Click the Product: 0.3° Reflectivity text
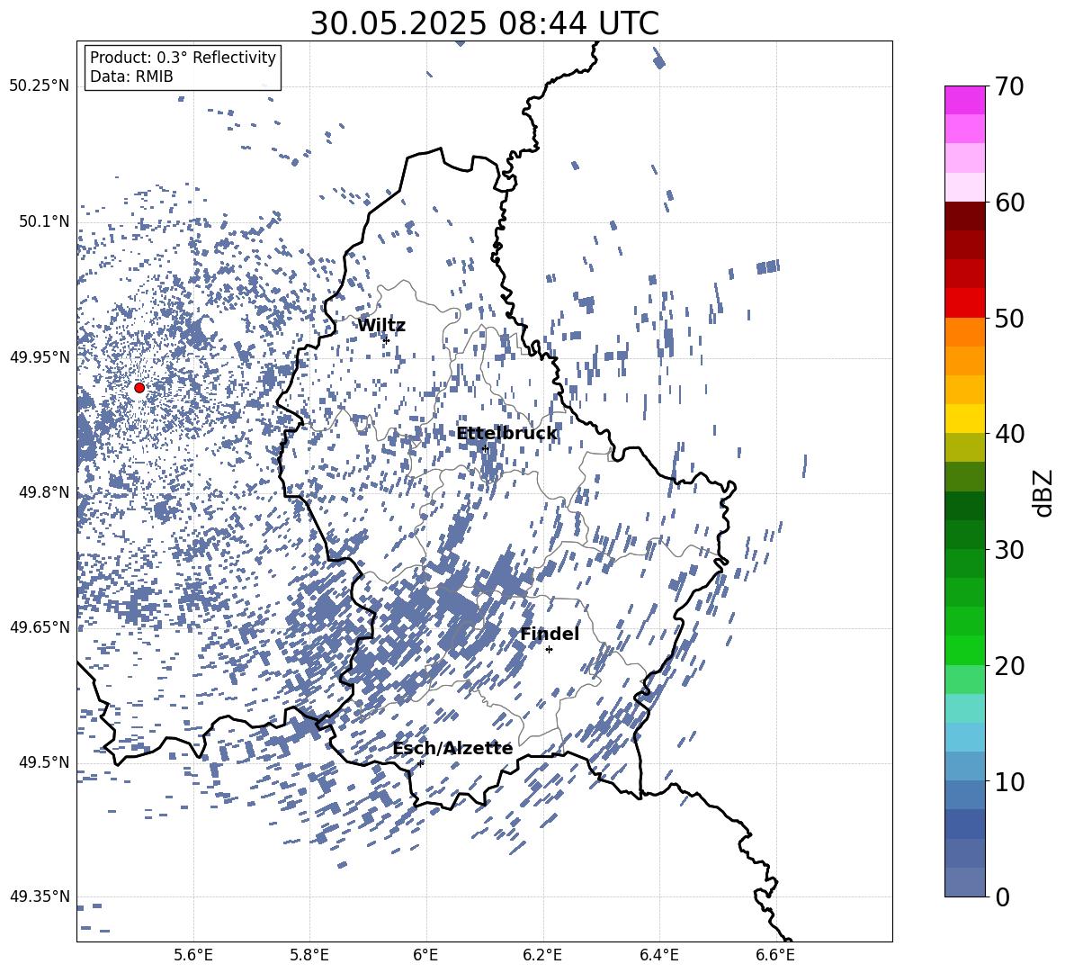This screenshot has width=1065, height=973. pyautogui.click(x=183, y=58)
